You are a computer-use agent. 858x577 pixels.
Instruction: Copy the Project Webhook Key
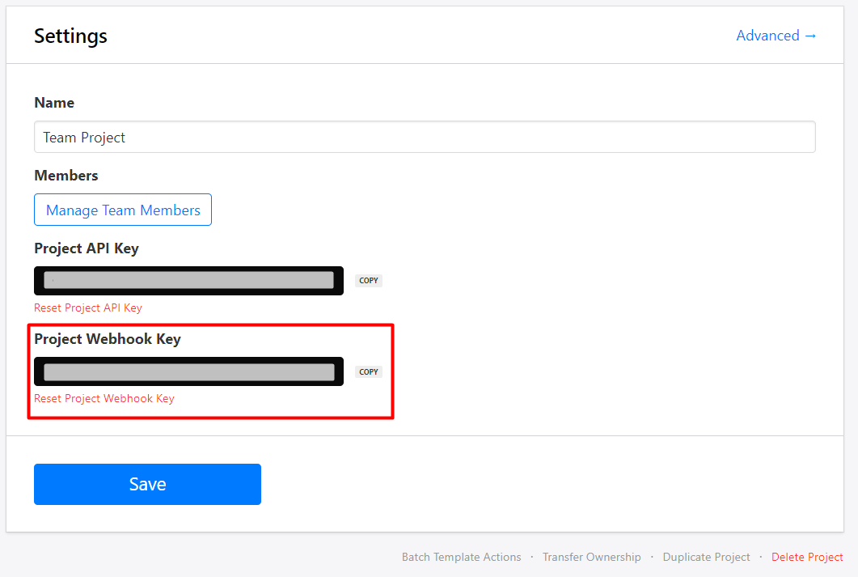coord(369,371)
